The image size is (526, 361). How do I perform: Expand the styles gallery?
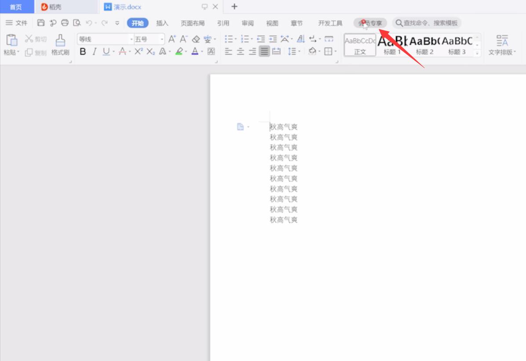pos(477,53)
